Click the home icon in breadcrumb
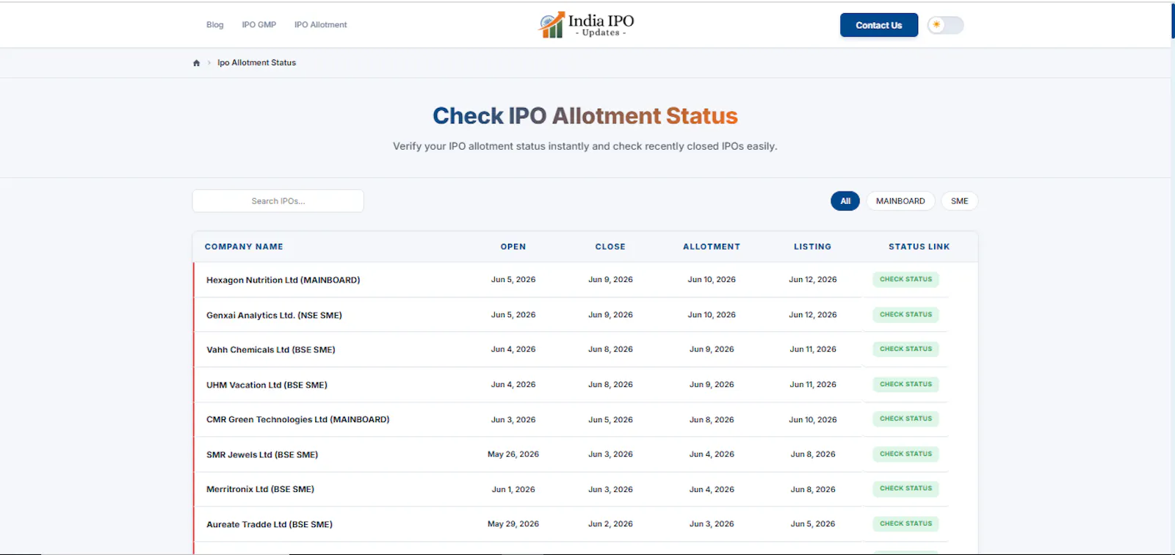The height and width of the screenshot is (555, 1175). click(196, 63)
